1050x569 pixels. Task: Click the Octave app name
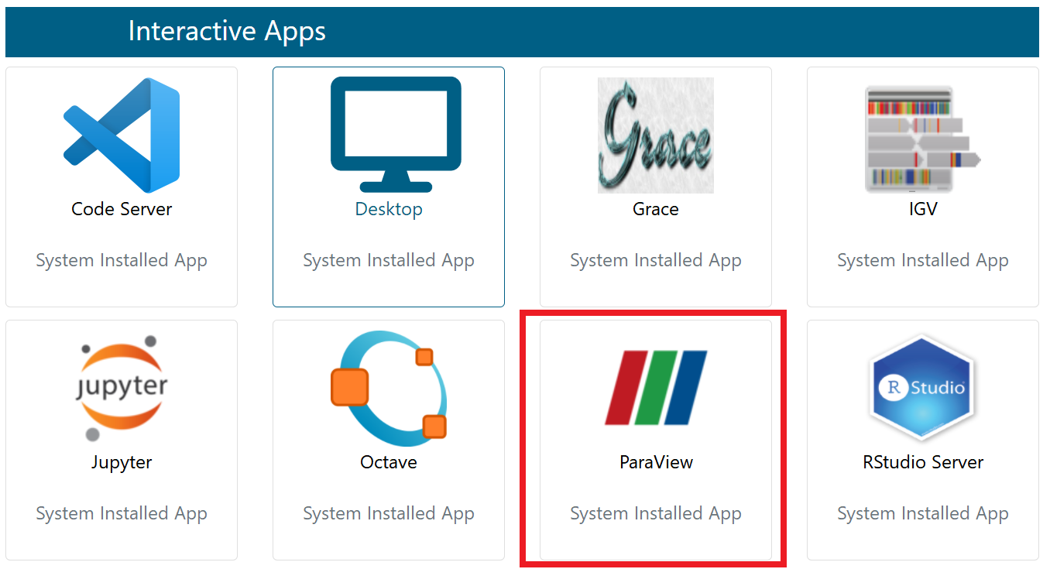[x=389, y=462]
